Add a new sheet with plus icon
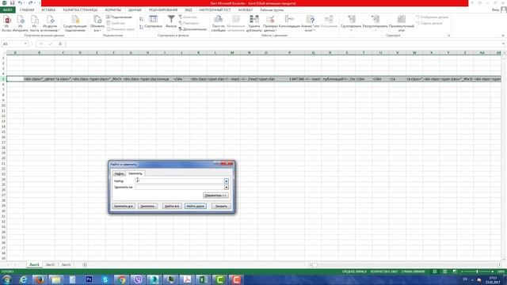The image size is (507, 285). tap(85, 264)
